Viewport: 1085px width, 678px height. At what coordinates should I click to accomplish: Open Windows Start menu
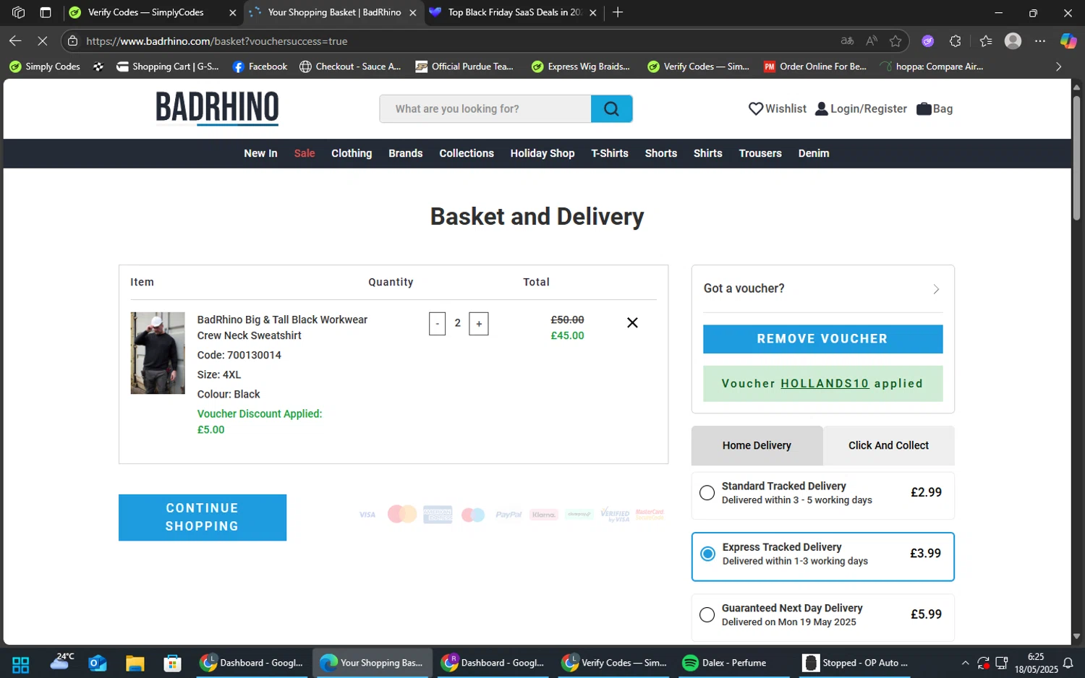(x=20, y=663)
